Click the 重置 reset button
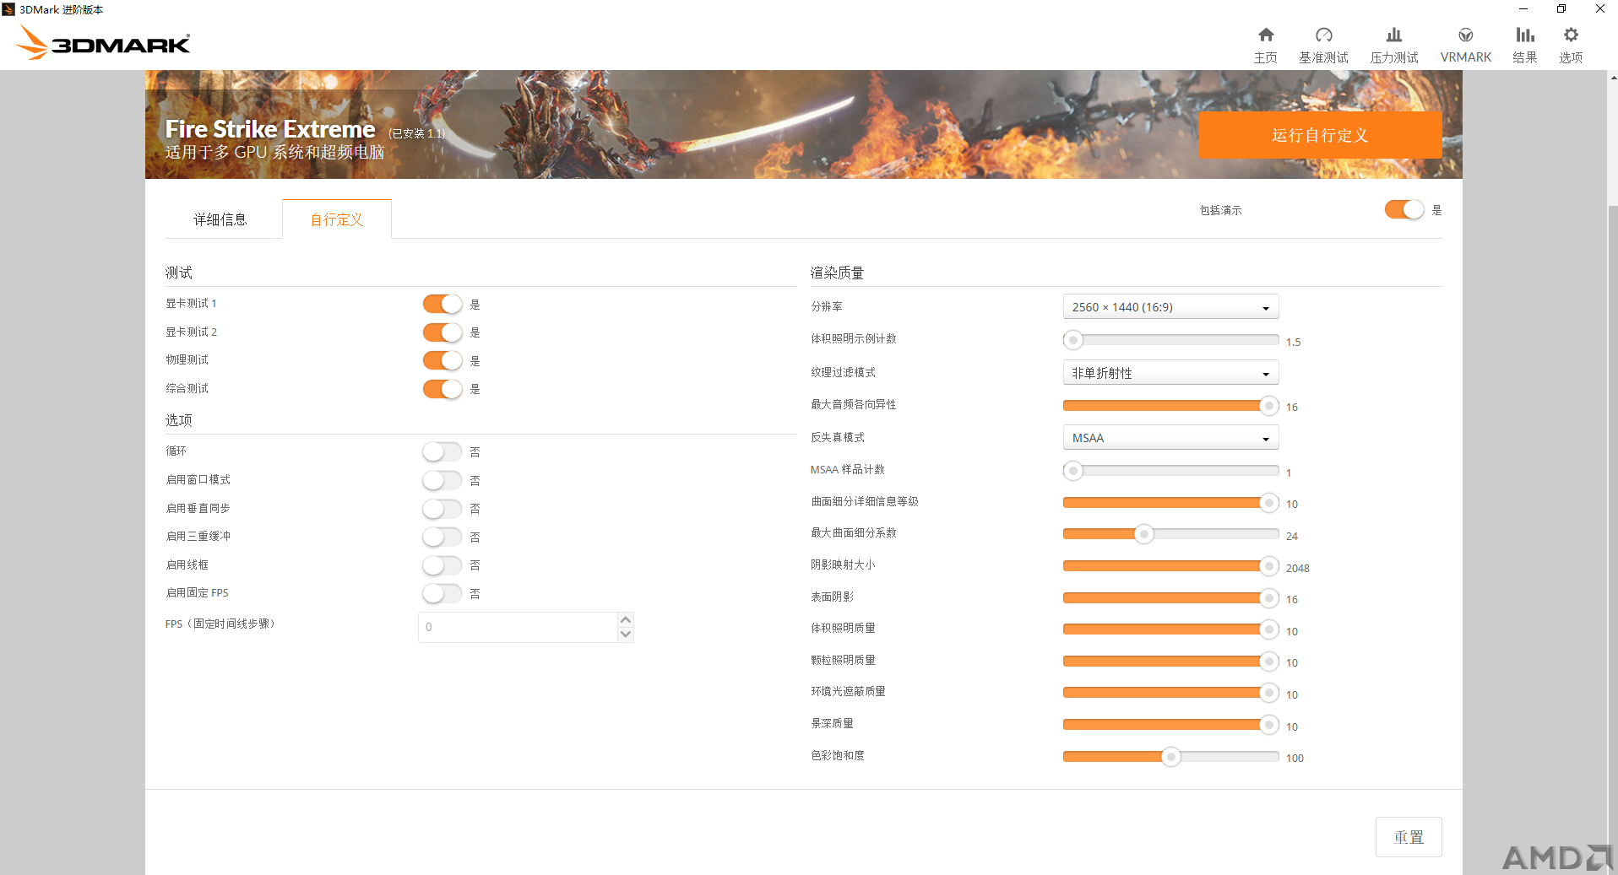This screenshot has width=1618, height=875. (1409, 837)
